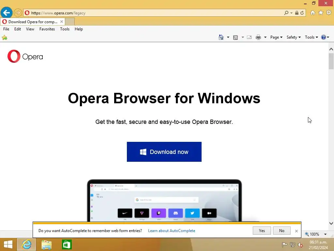Open the Windows Start button

8,244
